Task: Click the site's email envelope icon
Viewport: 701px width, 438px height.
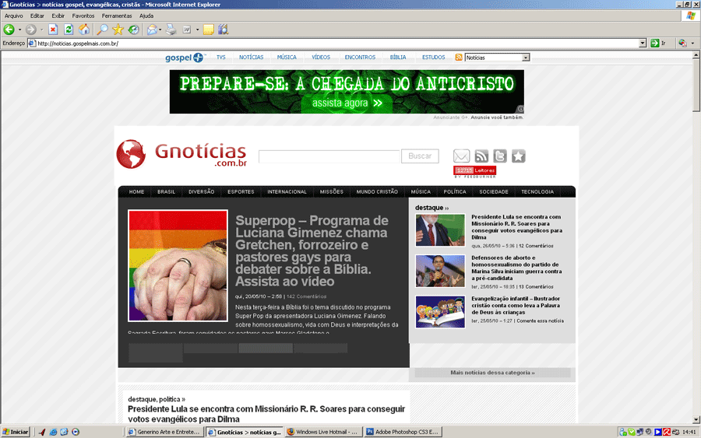Action: pyautogui.click(x=461, y=156)
